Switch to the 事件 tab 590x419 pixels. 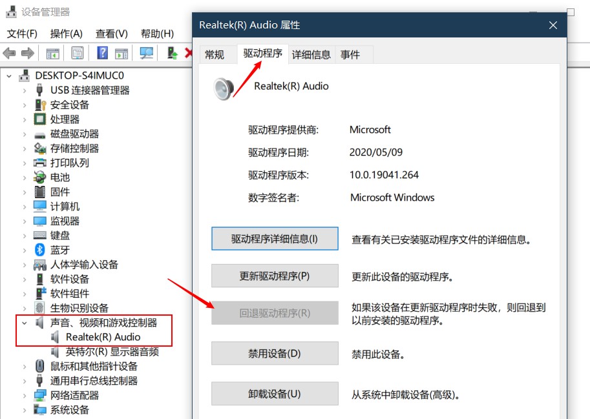point(350,55)
